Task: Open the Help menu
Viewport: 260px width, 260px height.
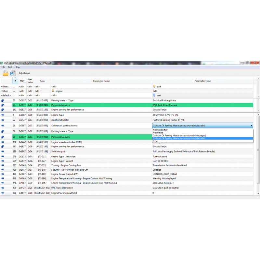Action: pos(17,67)
